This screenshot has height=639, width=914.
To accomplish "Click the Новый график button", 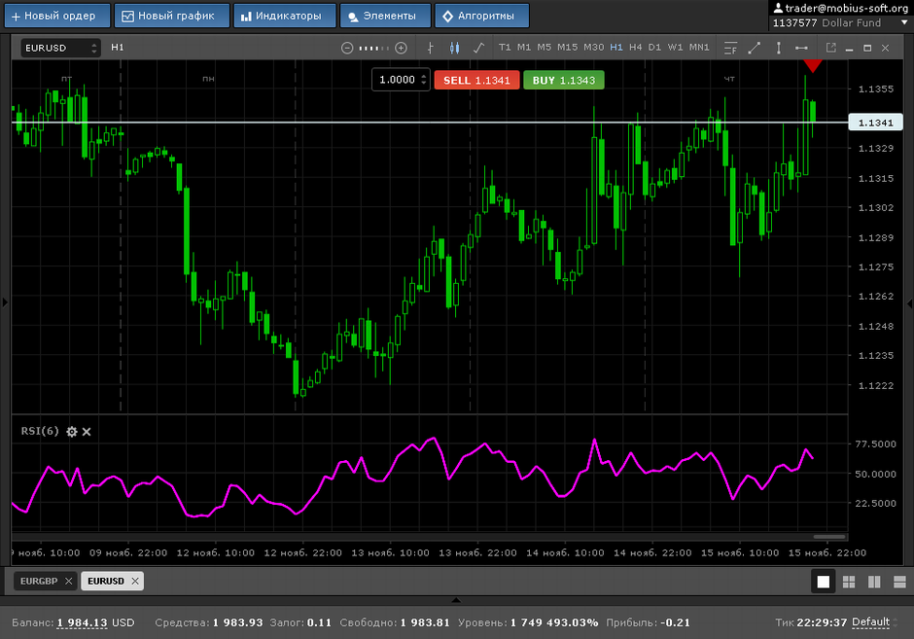I will coord(172,16).
